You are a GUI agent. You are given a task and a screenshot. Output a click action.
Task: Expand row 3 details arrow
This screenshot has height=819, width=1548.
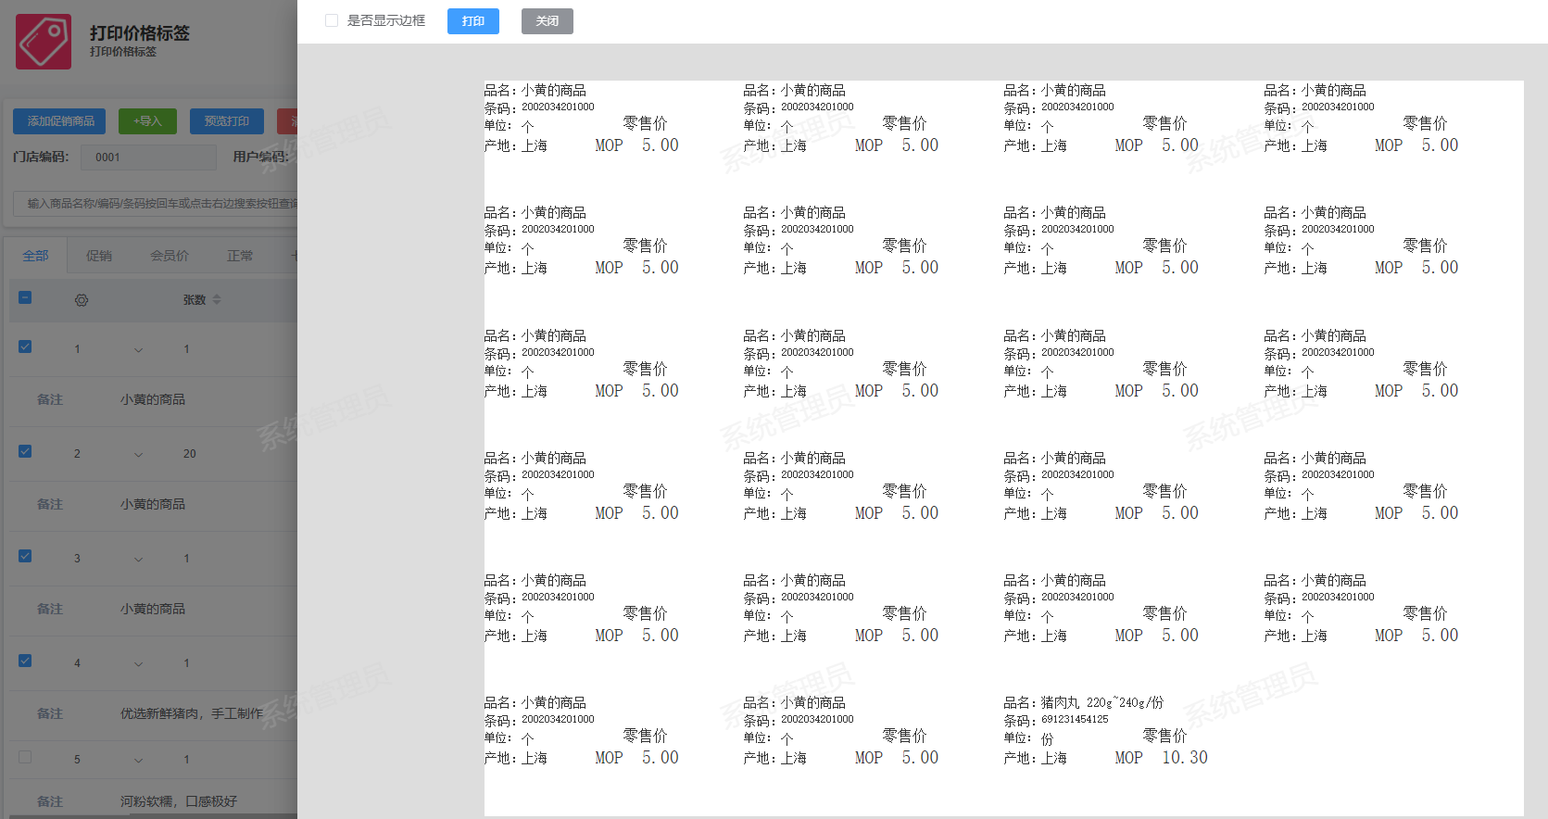[138, 560]
